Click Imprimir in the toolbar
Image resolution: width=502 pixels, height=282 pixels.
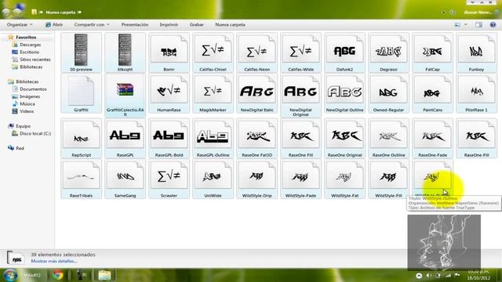pos(169,24)
